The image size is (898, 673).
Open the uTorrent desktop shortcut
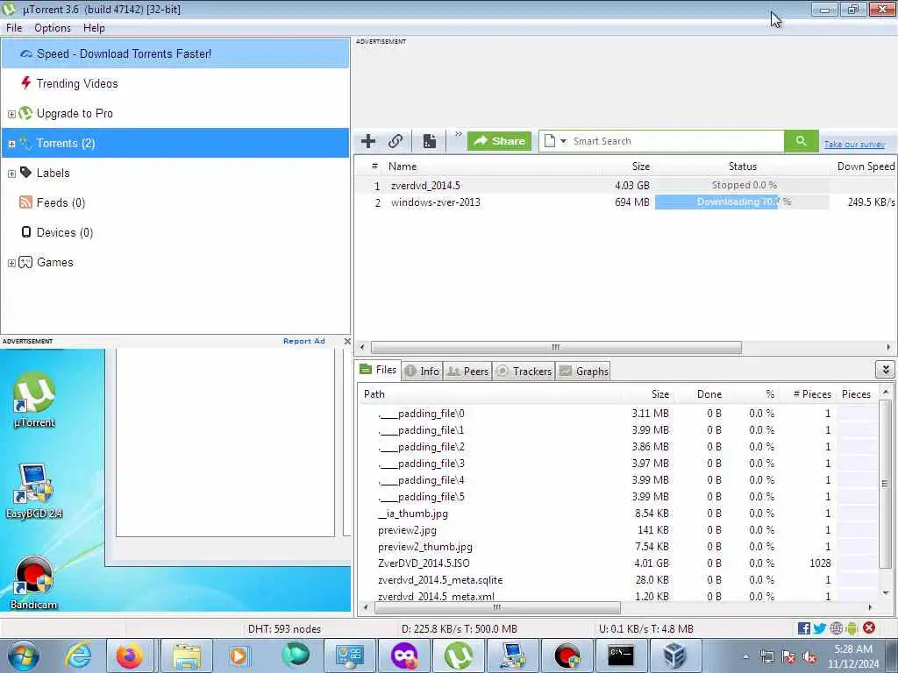pyautogui.click(x=34, y=400)
